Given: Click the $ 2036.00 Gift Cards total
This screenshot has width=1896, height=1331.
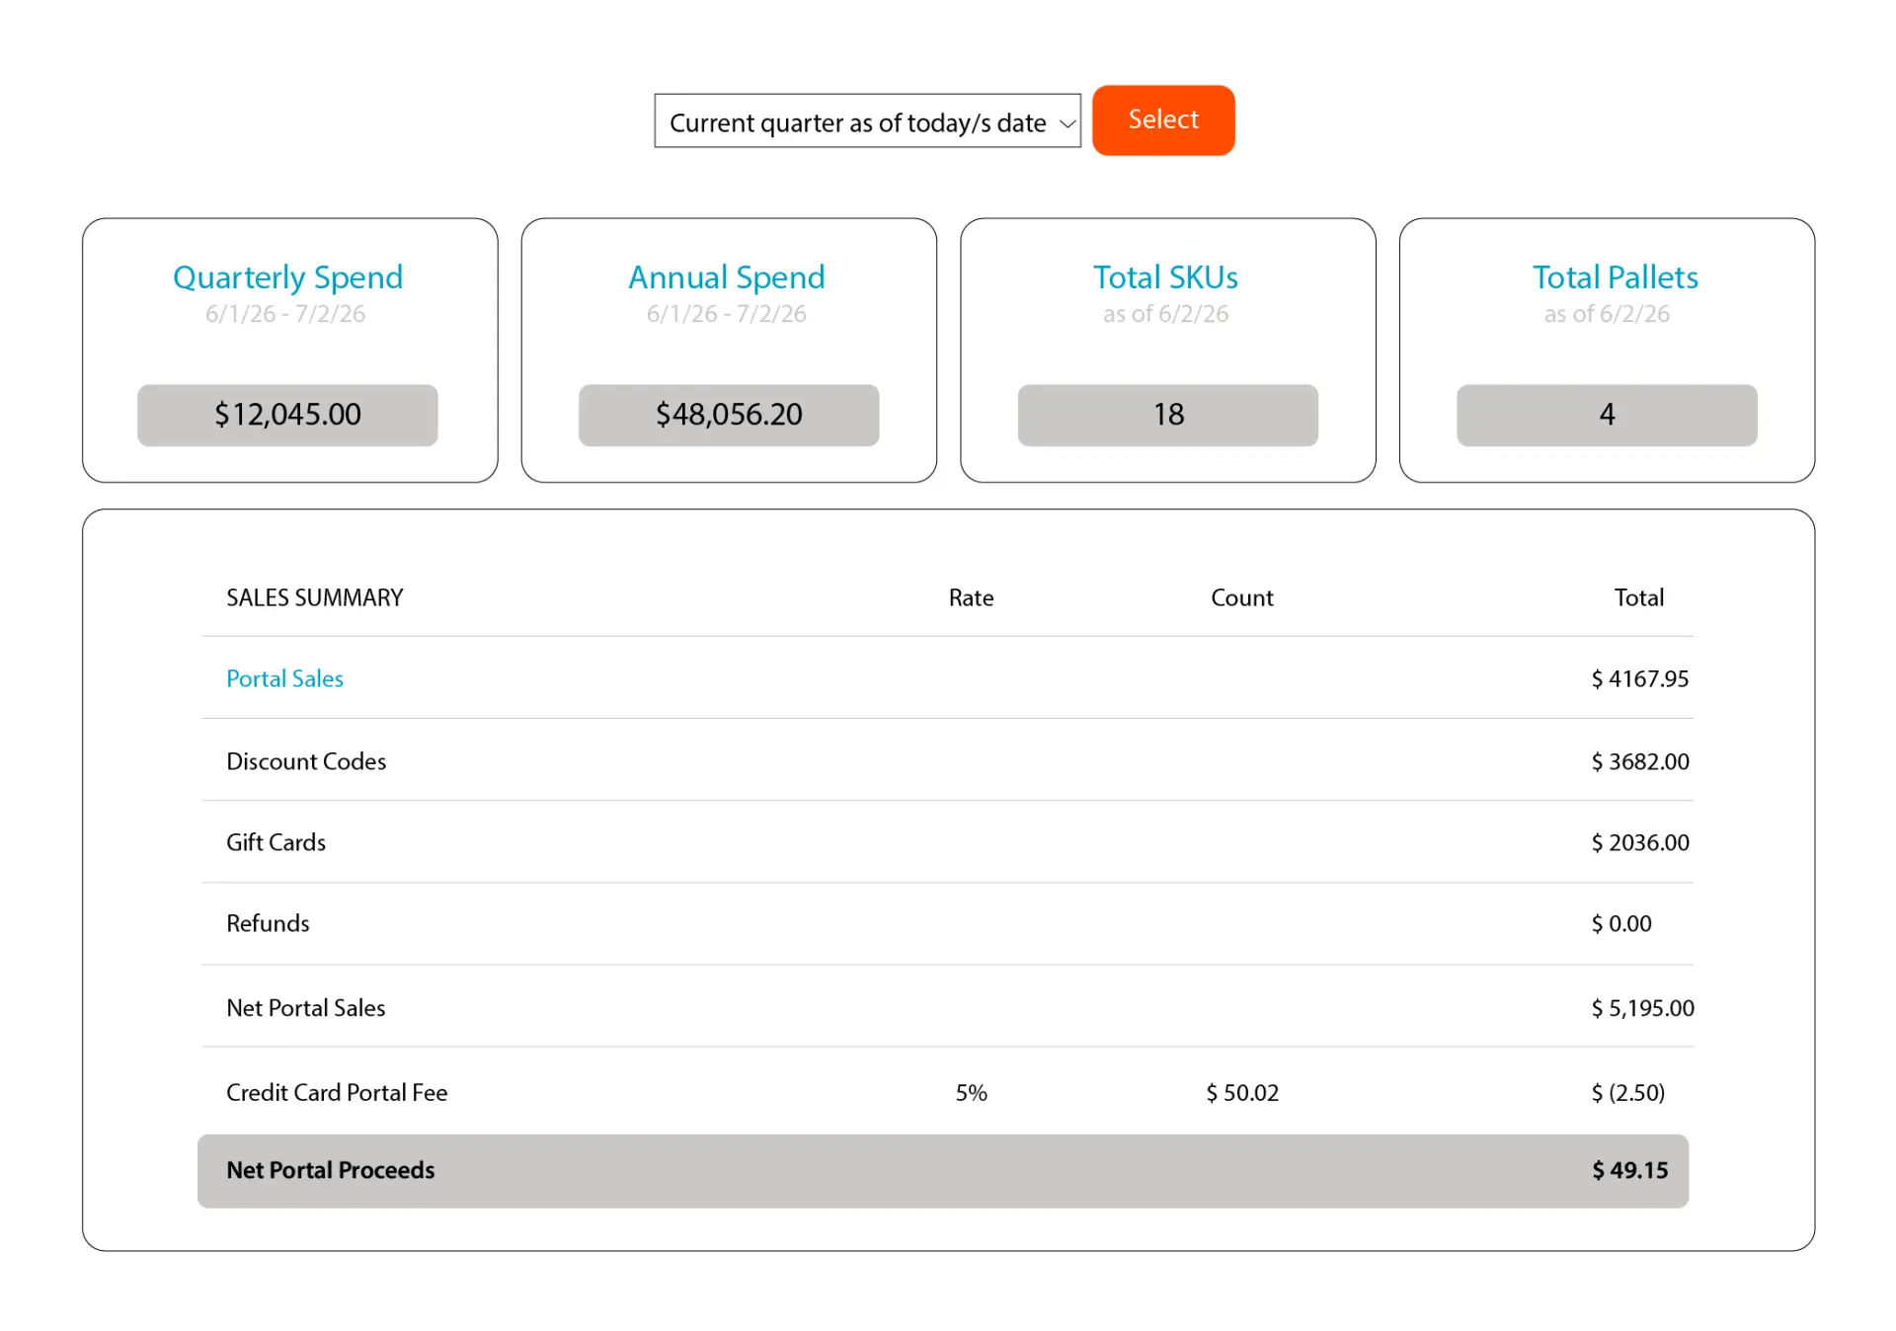Looking at the screenshot, I should pyautogui.click(x=1639, y=842).
